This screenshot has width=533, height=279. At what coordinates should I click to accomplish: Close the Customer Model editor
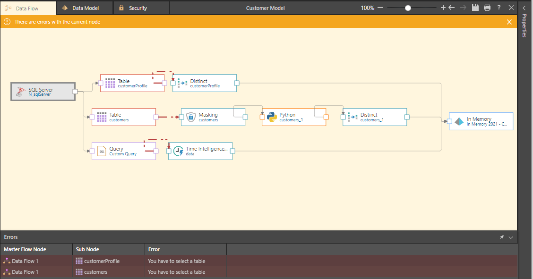(x=511, y=8)
